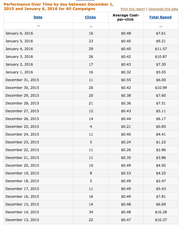Sort by the Date column header
The height and width of the screenshot is (225, 181).
click(38, 17)
